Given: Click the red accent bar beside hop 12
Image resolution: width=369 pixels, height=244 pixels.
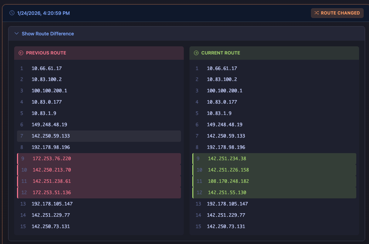Looking at the screenshot, I should point(17,192).
